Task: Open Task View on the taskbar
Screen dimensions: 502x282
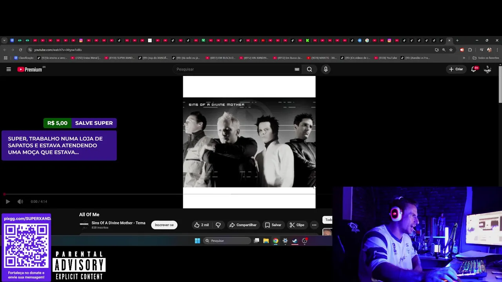Action: point(256,241)
